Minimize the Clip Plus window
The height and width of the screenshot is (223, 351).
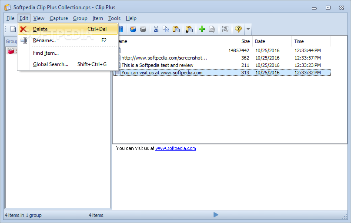pyautogui.click(x=314, y=8)
